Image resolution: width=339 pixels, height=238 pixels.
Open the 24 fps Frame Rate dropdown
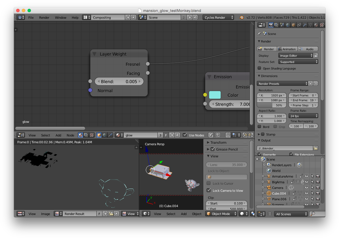point(303,116)
